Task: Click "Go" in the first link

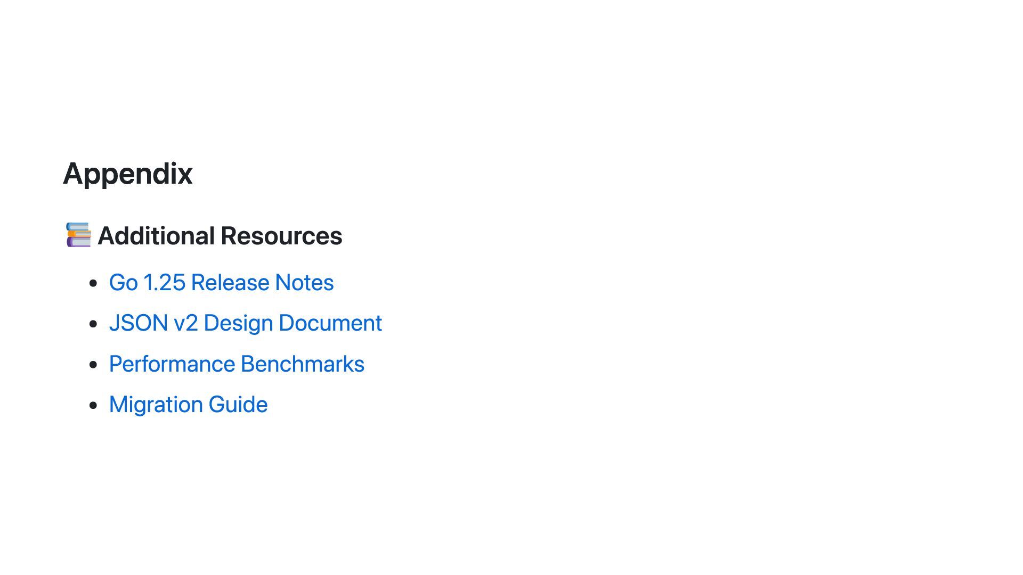Action: 123,283
